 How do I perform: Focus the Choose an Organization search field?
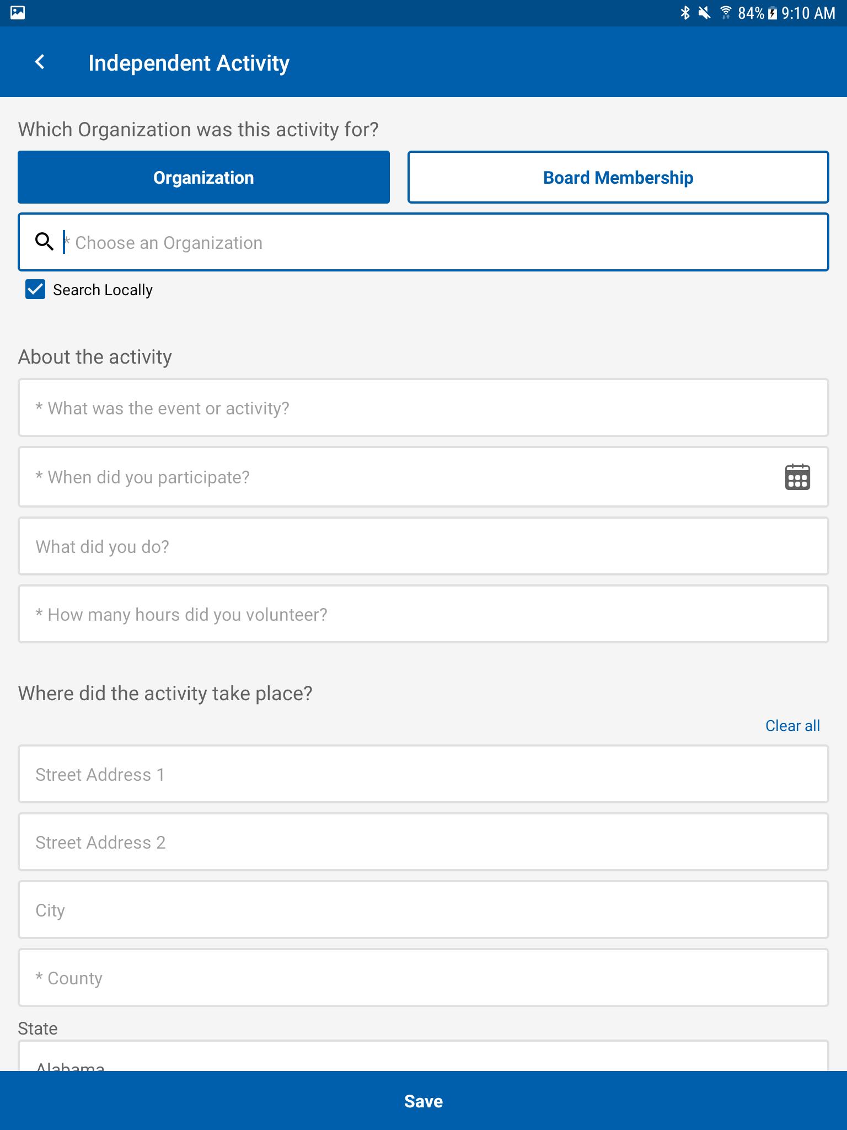click(423, 242)
